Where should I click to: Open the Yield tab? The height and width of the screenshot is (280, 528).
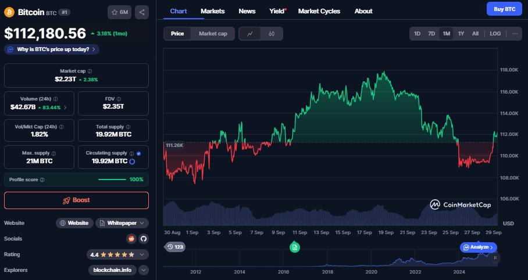pos(277,11)
